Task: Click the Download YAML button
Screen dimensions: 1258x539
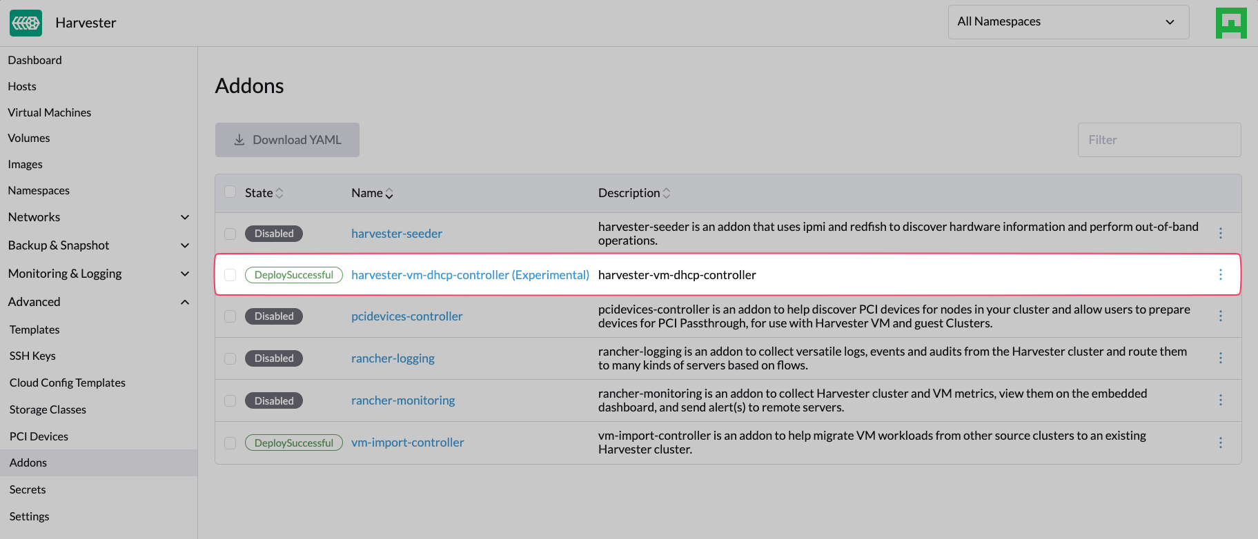Action: [x=287, y=140]
